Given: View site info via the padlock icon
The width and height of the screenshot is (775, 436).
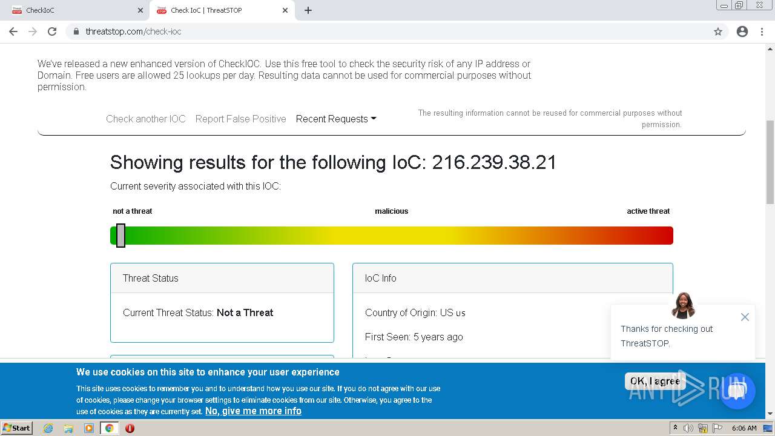Looking at the screenshot, I should point(76,31).
